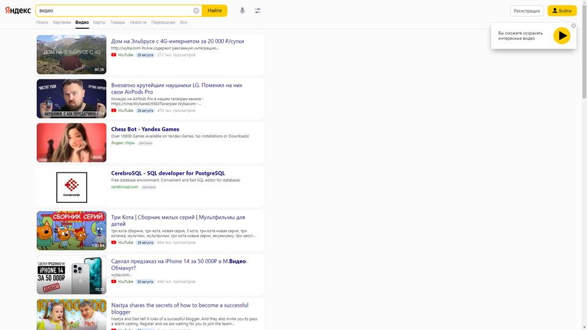Viewport: 587px width, 330px height.
Task: Click '664 тыс. просмотров' view count
Action: 176,243
